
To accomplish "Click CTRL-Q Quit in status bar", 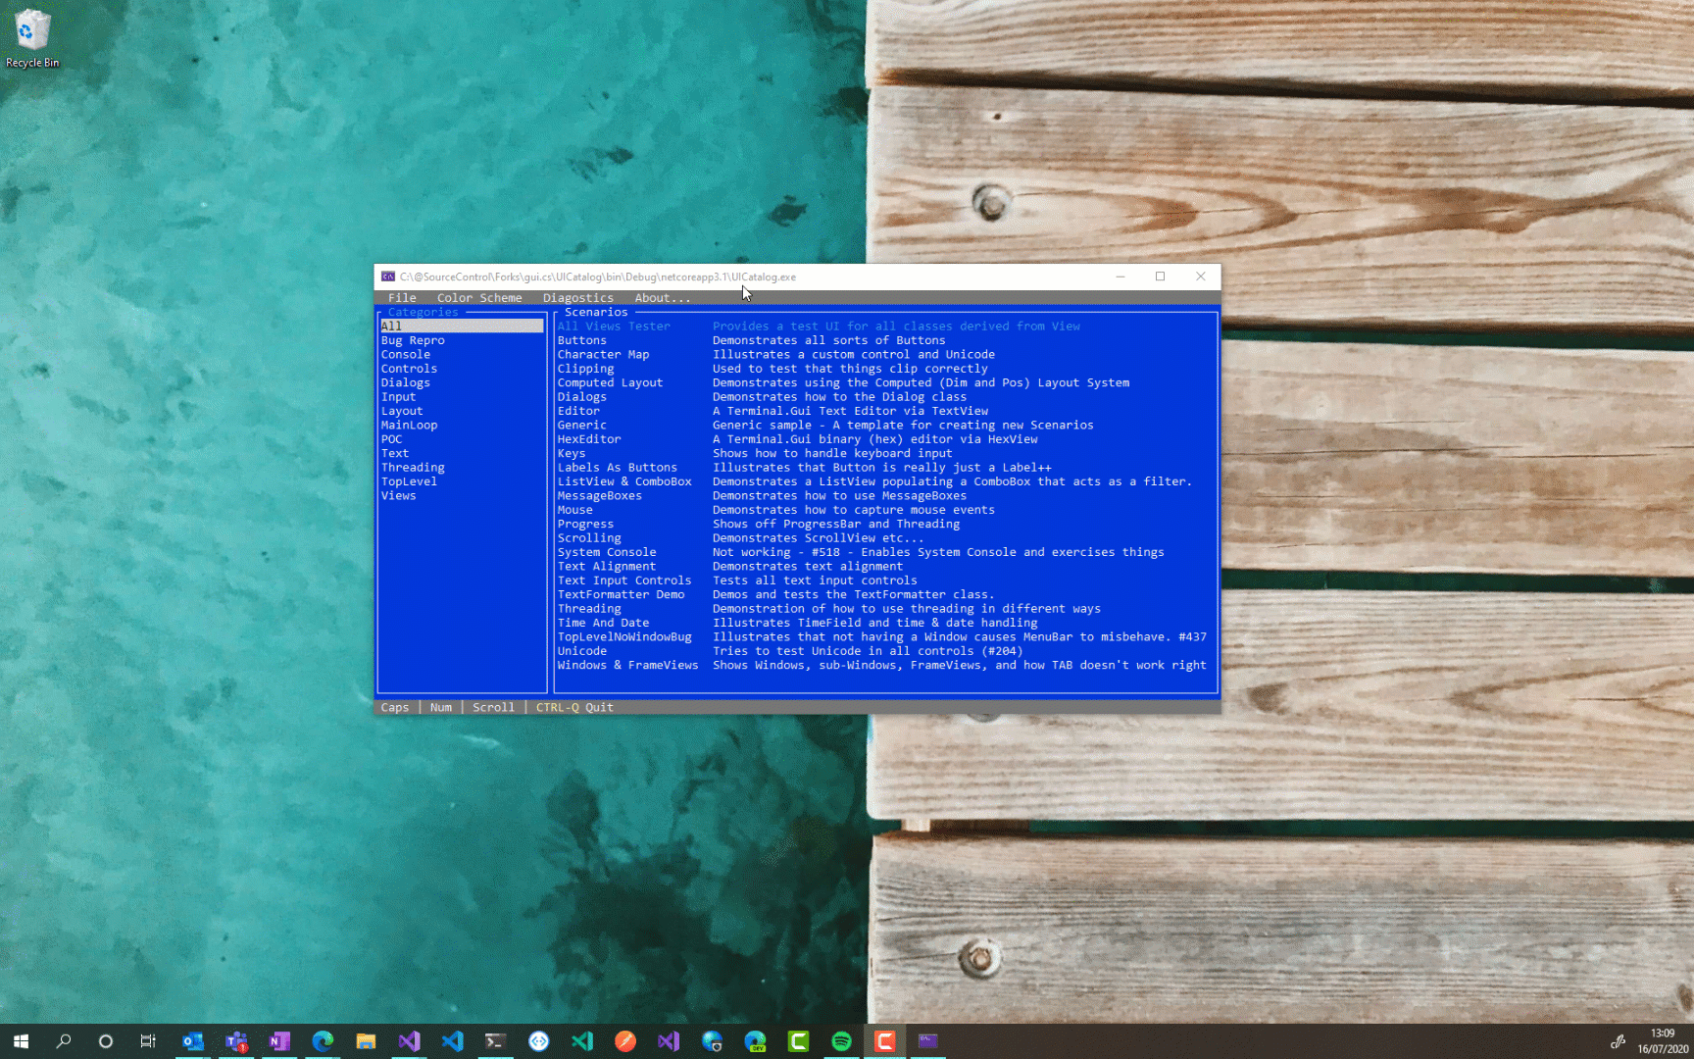I will point(574,707).
